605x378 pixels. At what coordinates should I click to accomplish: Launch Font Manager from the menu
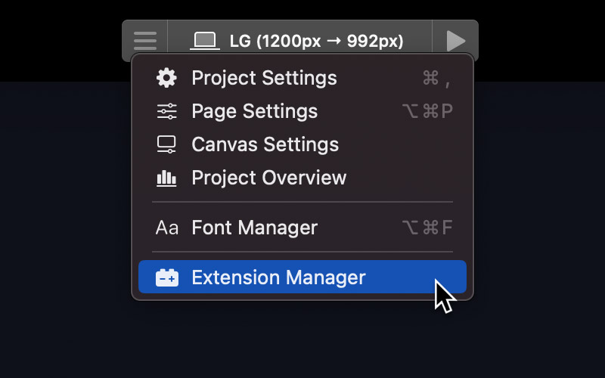tap(302, 228)
